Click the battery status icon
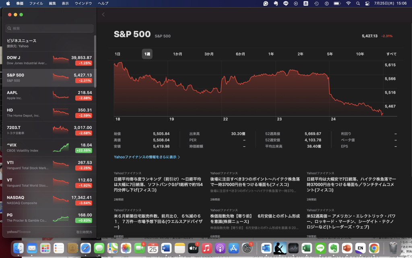This screenshot has height=258, width=412. [x=337, y=3]
